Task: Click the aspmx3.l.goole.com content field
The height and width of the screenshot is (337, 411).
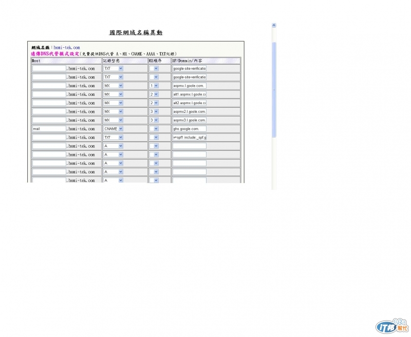Action: click(189, 121)
